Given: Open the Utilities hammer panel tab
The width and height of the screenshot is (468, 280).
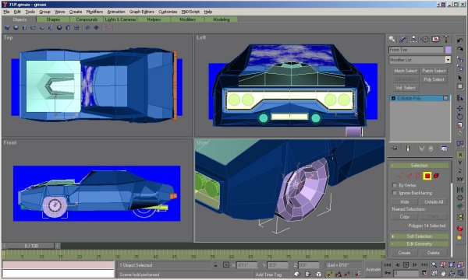Looking at the screenshot, I should 446,39.
